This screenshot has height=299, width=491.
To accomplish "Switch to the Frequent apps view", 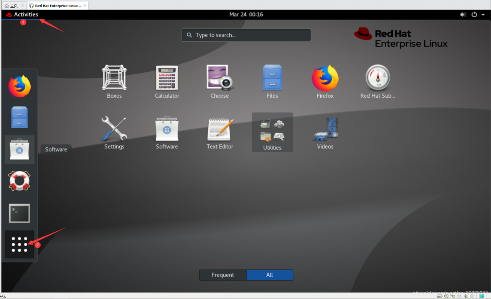I will (223, 275).
